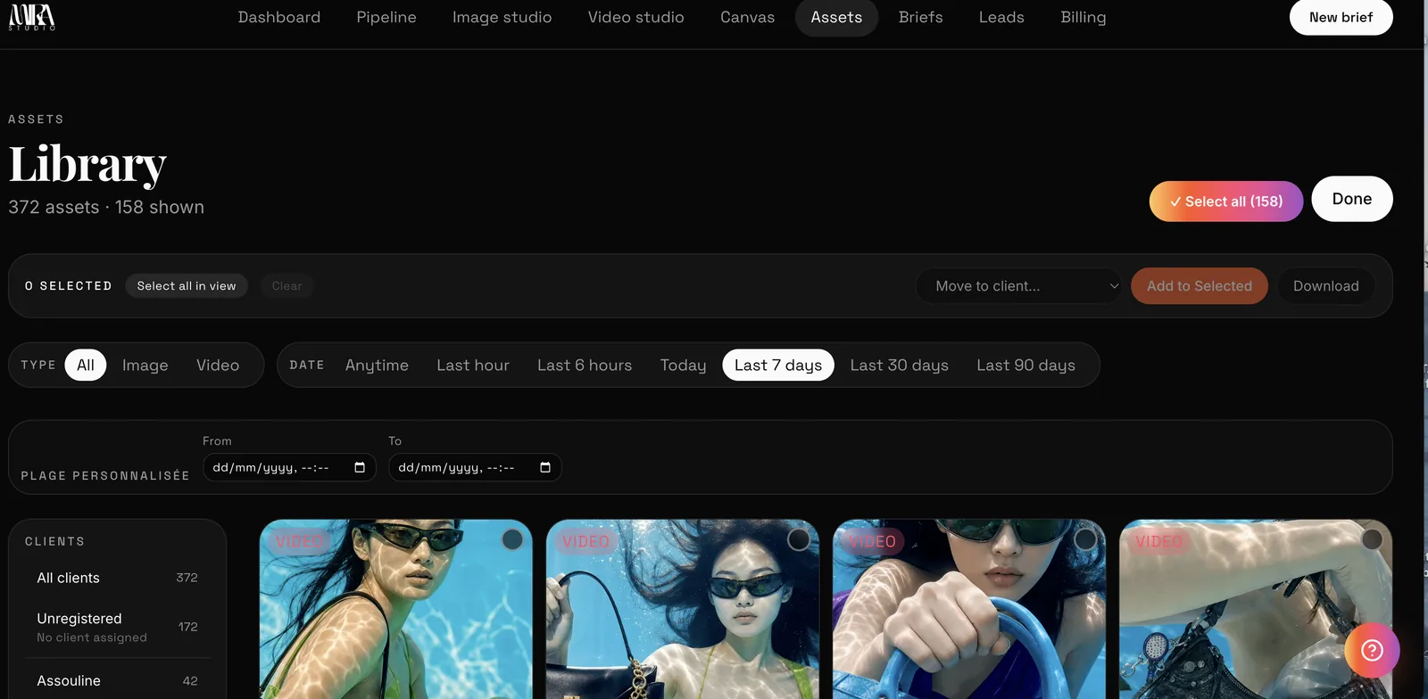Click the VIDEO badge on third thumbnail

pyautogui.click(x=872, y=541)
